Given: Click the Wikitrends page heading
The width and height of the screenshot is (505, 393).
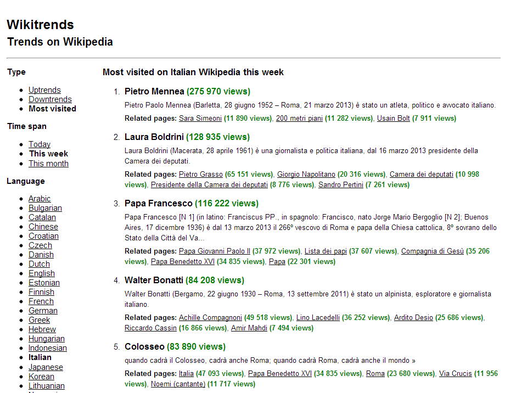Looking at the screenshot, I should point(40,25).
